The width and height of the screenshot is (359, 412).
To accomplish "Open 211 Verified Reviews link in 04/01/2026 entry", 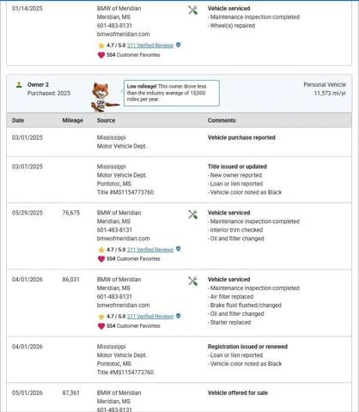I will tap(150, 317).
